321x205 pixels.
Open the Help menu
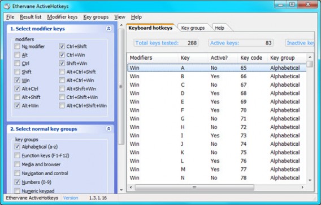point(136,17)
